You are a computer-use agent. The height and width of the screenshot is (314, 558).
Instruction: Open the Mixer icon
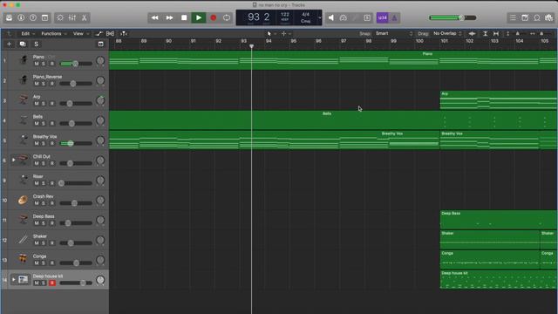[72, 17]
